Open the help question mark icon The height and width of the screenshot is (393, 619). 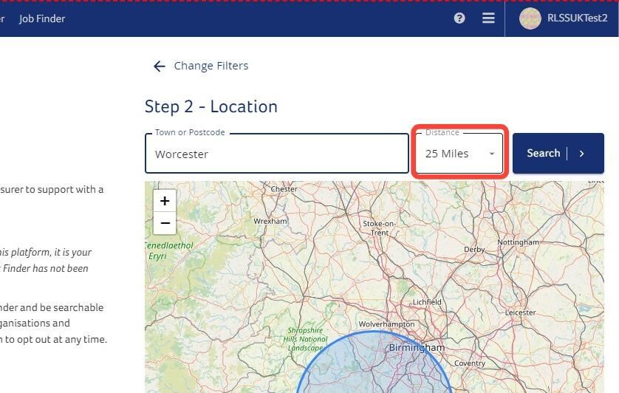[x=459, y=18]
